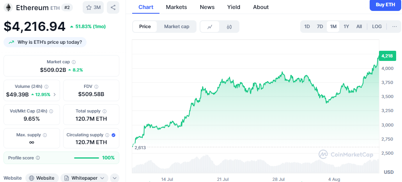Switch to the About tab

(261, 7)
